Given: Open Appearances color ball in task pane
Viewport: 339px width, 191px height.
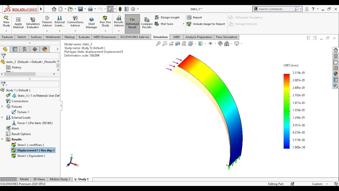Looking at the screenshot, I should [x=336, y=74].
